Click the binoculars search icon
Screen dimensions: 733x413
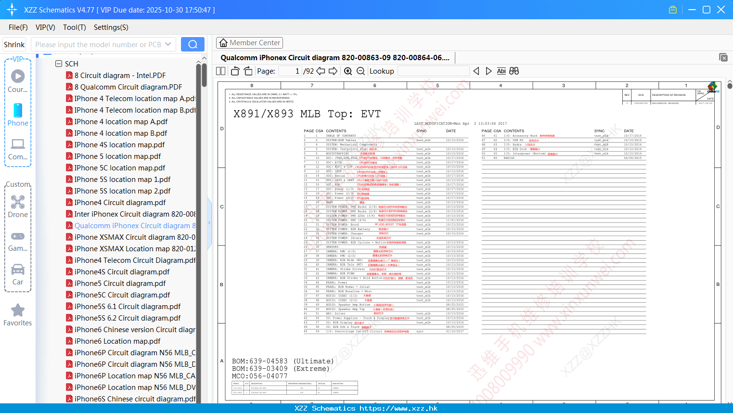point(514,71)
